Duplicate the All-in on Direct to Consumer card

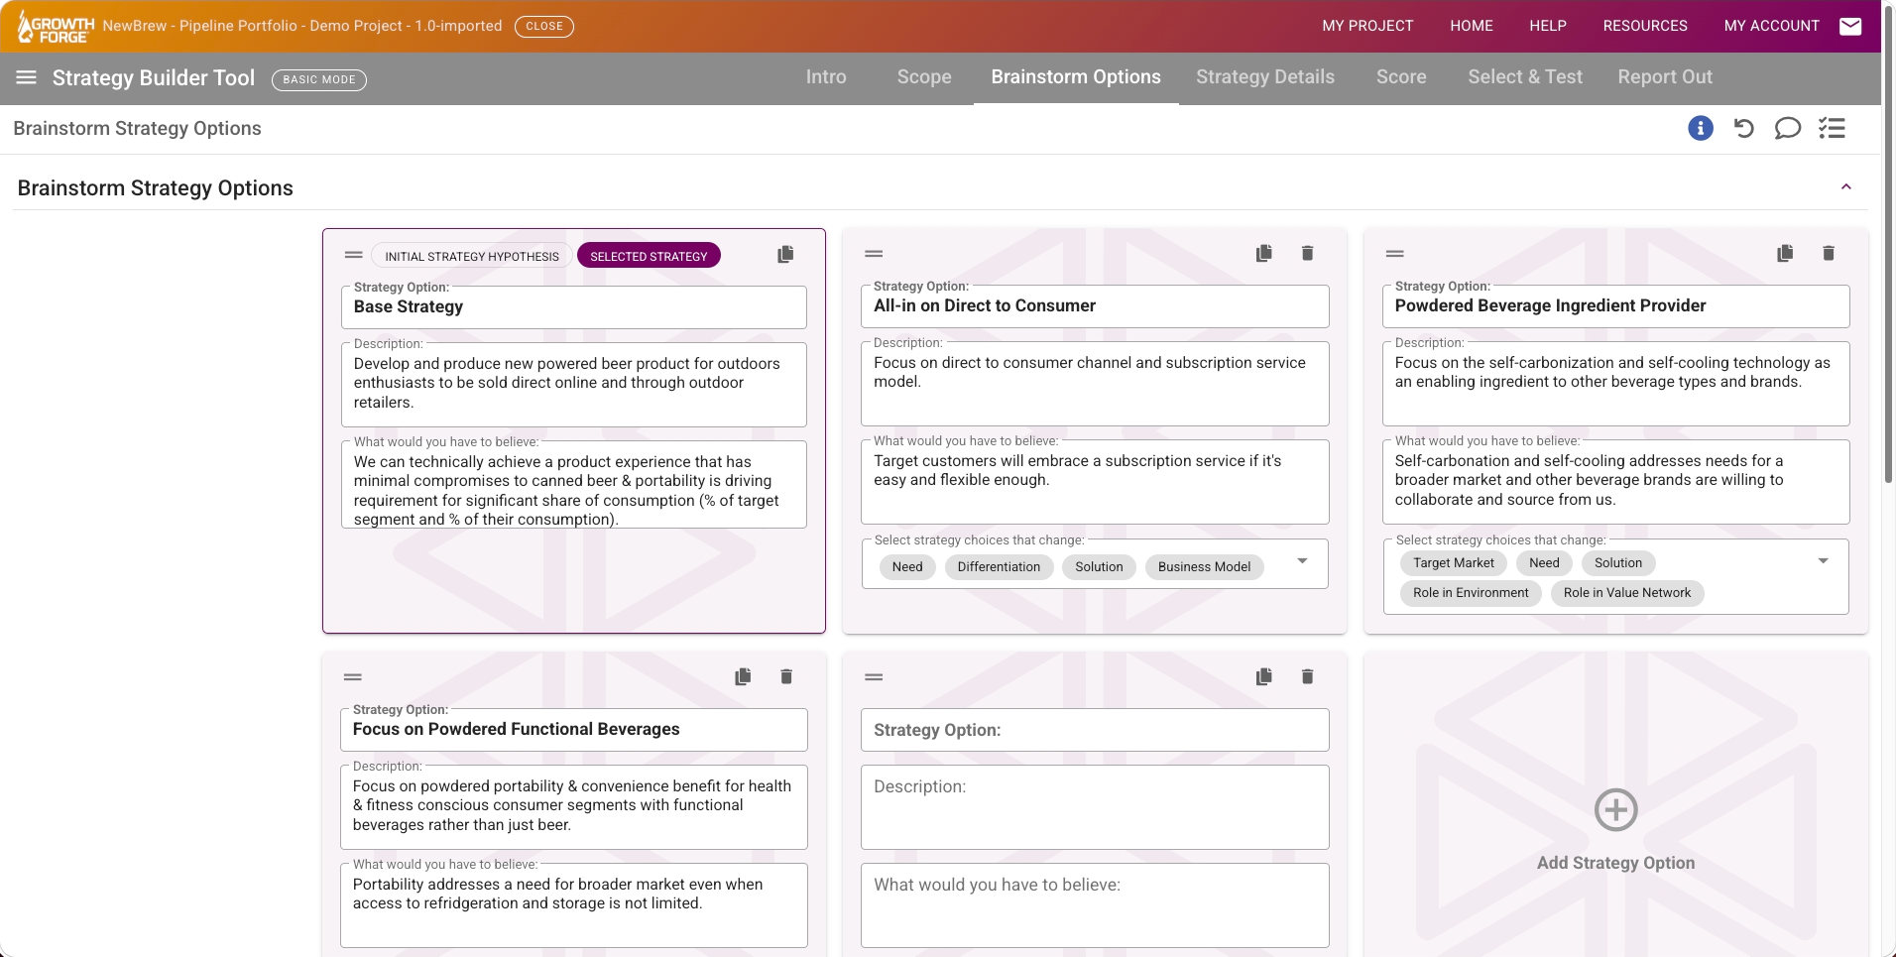[x=1263, y=254]
